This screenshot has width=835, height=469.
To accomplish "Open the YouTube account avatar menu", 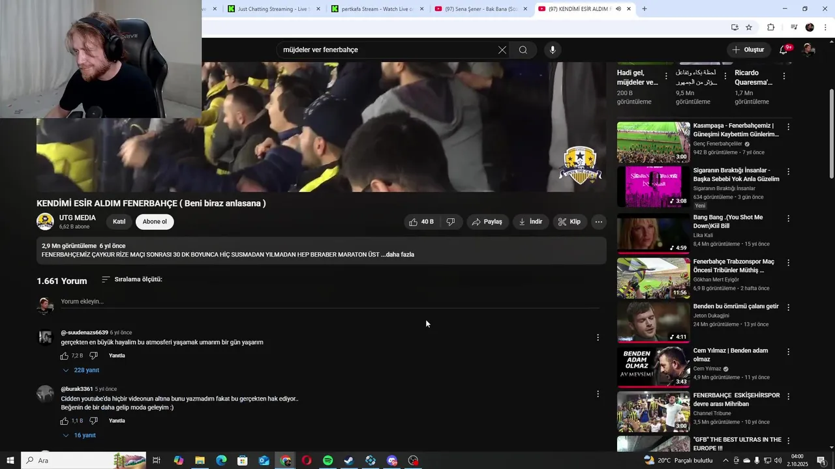I will pyautogui.click(x=808, y=50).
